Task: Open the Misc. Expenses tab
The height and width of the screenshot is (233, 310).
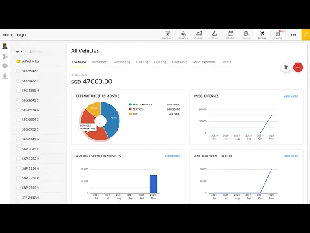Action: click(x=204, y=62)
